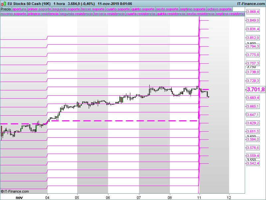Click the 08 date marker on time axis
This screenshot has width=266, height=200.
170,198
